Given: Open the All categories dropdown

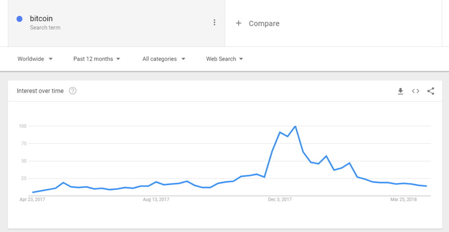Looking at the screenshot, I should (164, 59).
